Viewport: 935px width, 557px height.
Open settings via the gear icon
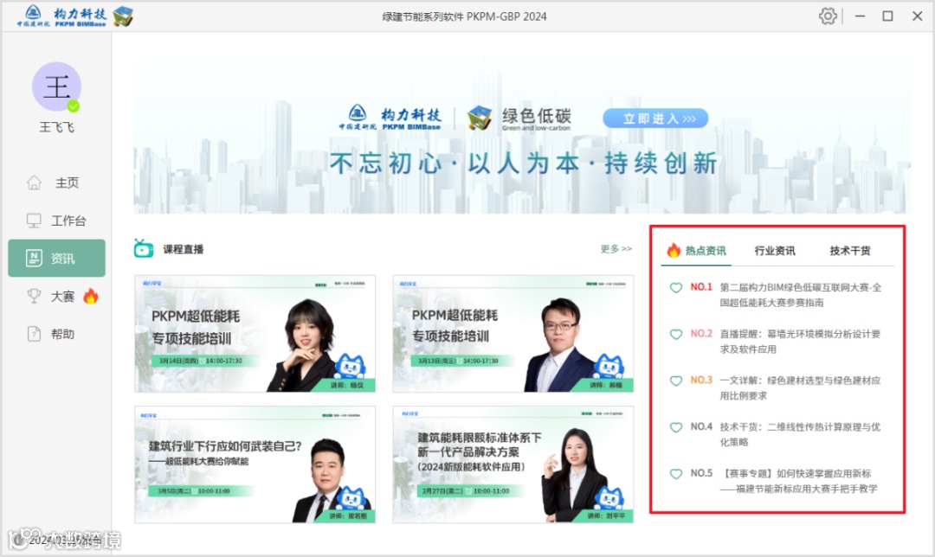828,16
